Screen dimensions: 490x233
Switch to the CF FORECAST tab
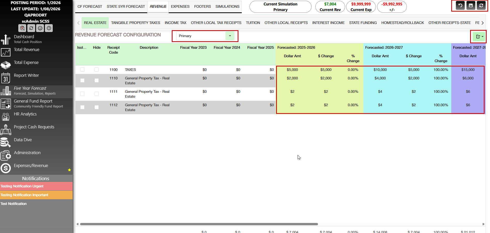(90, 6)
